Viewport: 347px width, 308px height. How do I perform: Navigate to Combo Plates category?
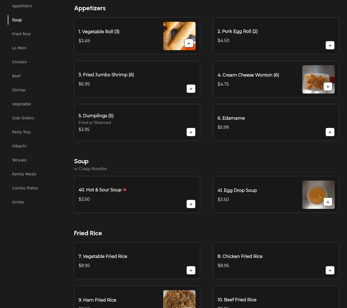click(x=25, y=188)
